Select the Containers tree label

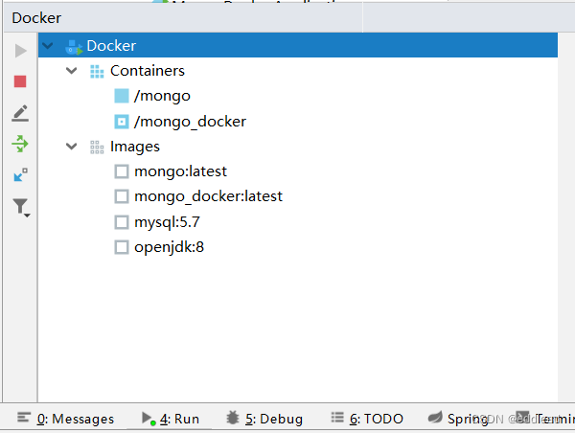tap(148, 71)
